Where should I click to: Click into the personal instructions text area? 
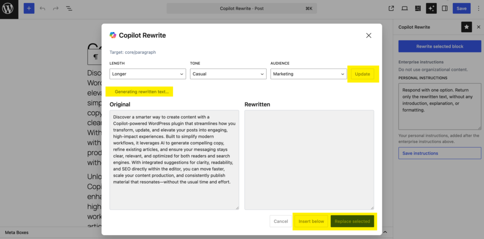point(440,106)
